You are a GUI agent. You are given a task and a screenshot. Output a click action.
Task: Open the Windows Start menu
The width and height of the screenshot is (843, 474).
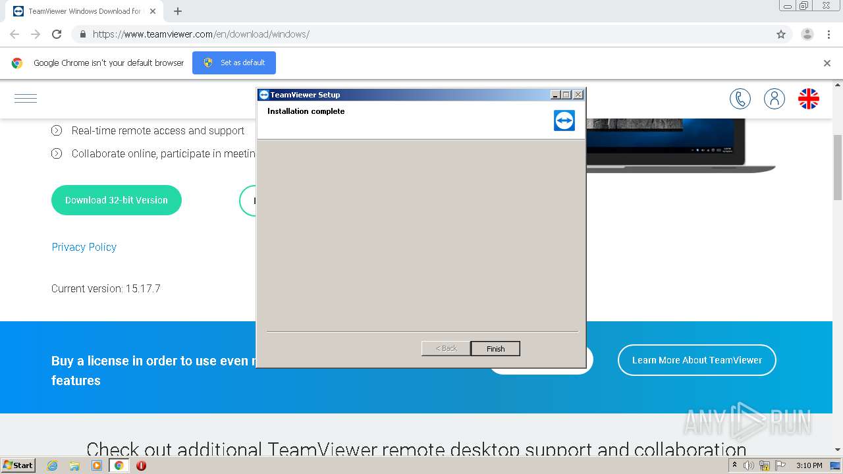(x=18, y=465)
